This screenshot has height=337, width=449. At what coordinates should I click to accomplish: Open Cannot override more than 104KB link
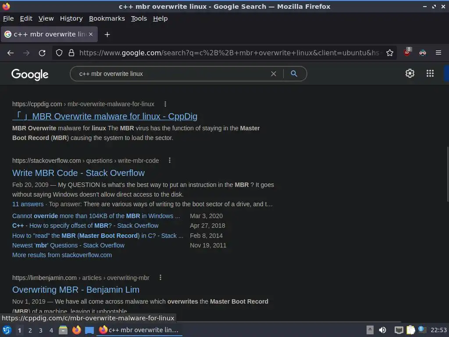[x=96, y=216]
